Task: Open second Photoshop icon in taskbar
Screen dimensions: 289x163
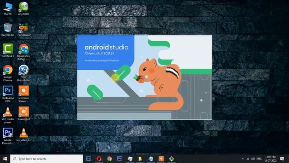Action: (120, 158)
